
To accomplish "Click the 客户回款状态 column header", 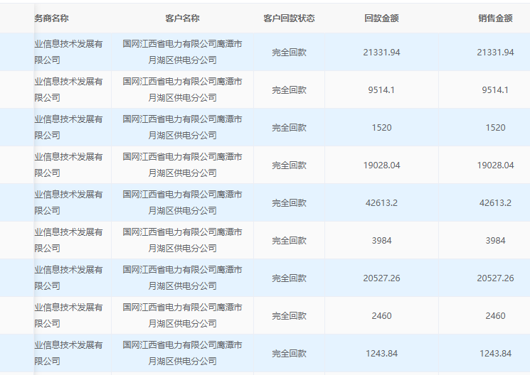I will [x=289, y=18].
